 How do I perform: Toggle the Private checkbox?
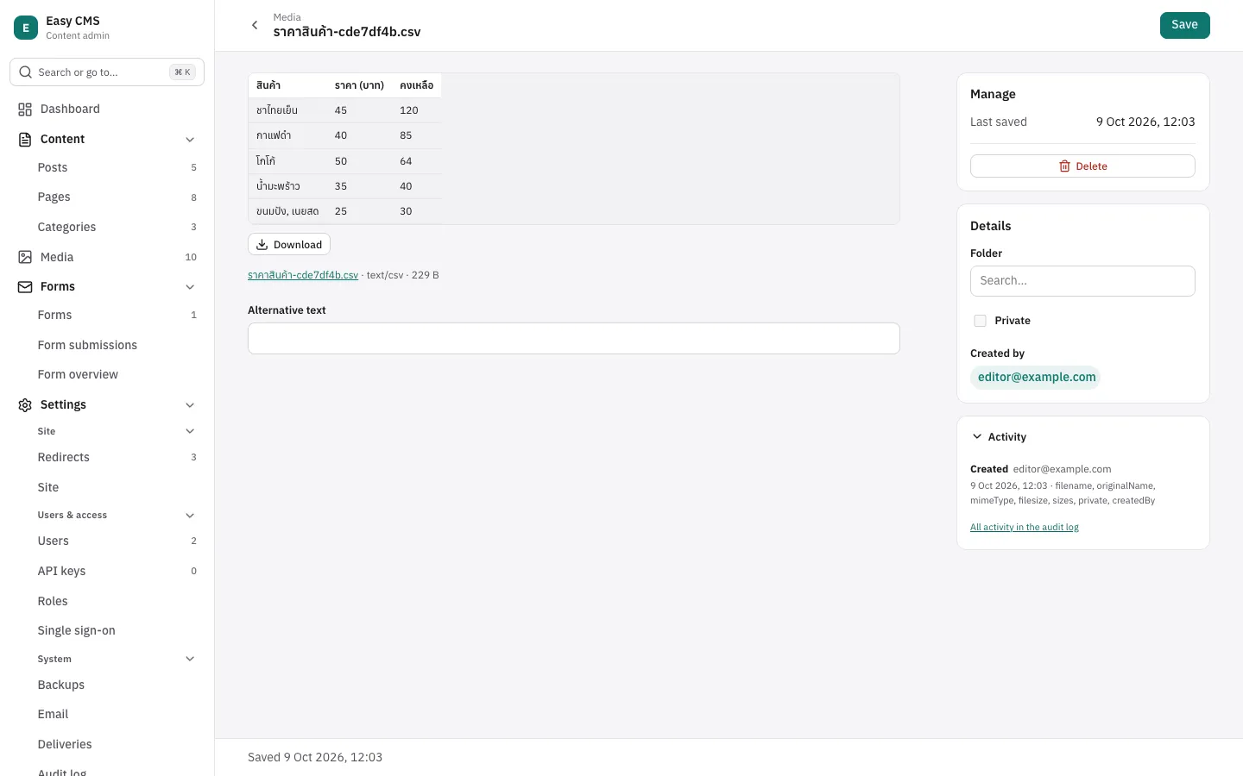click(980, 321)
